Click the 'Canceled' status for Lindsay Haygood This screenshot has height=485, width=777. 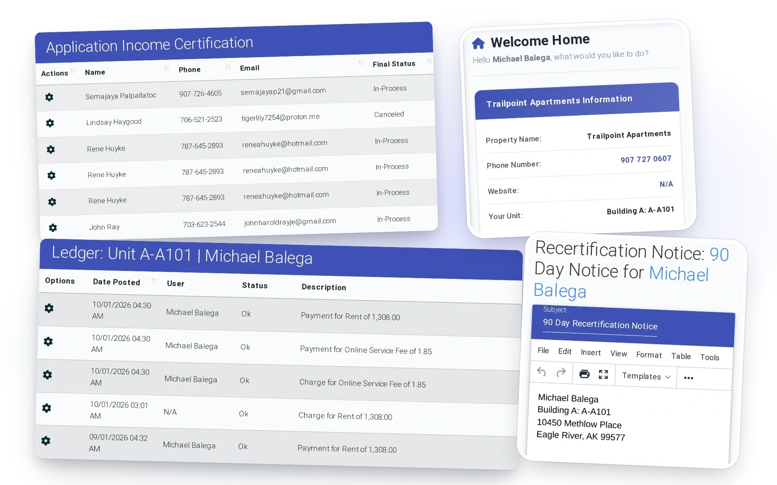pos(389,114)
